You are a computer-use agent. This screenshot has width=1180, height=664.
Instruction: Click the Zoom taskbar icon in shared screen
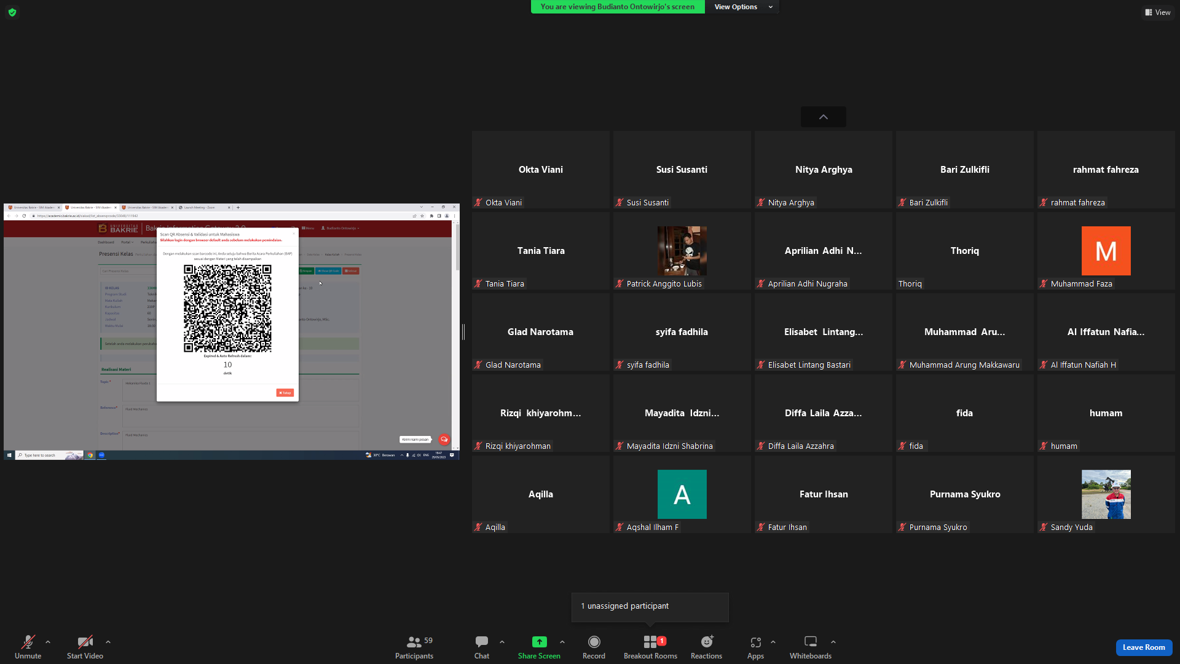101,456
